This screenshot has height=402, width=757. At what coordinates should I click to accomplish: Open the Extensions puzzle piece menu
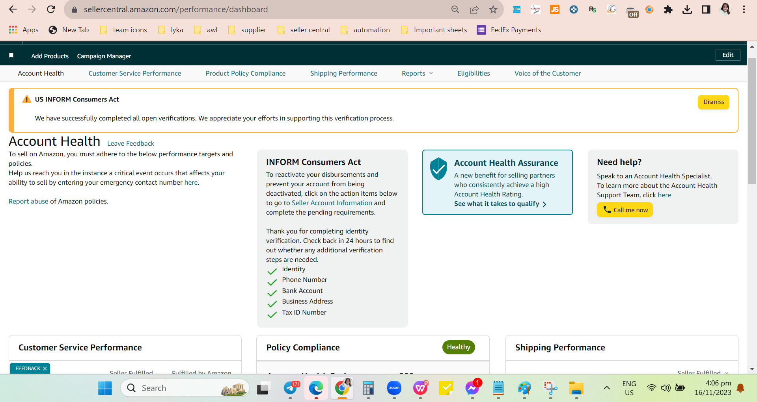[668, 9]
